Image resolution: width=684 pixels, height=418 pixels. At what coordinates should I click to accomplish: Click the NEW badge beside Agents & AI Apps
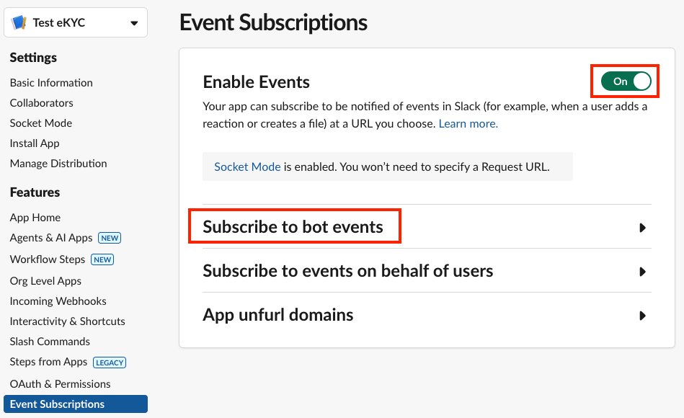(x=110, y=238)
